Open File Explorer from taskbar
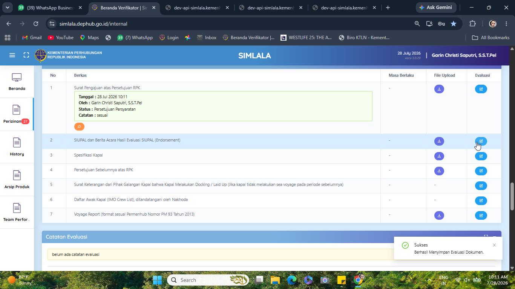This screenshot has width=515, height=289. (275, 280)
